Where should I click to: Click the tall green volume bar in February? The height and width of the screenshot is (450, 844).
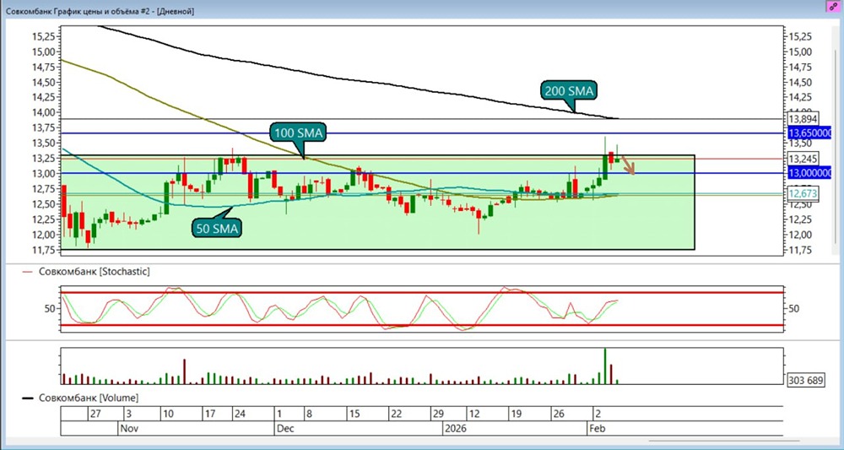coord(605,366)
